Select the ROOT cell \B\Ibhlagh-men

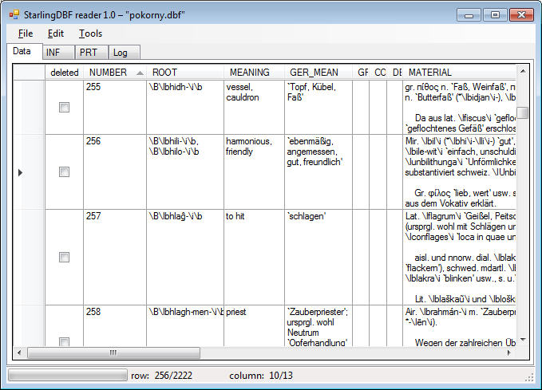[185, 325]
